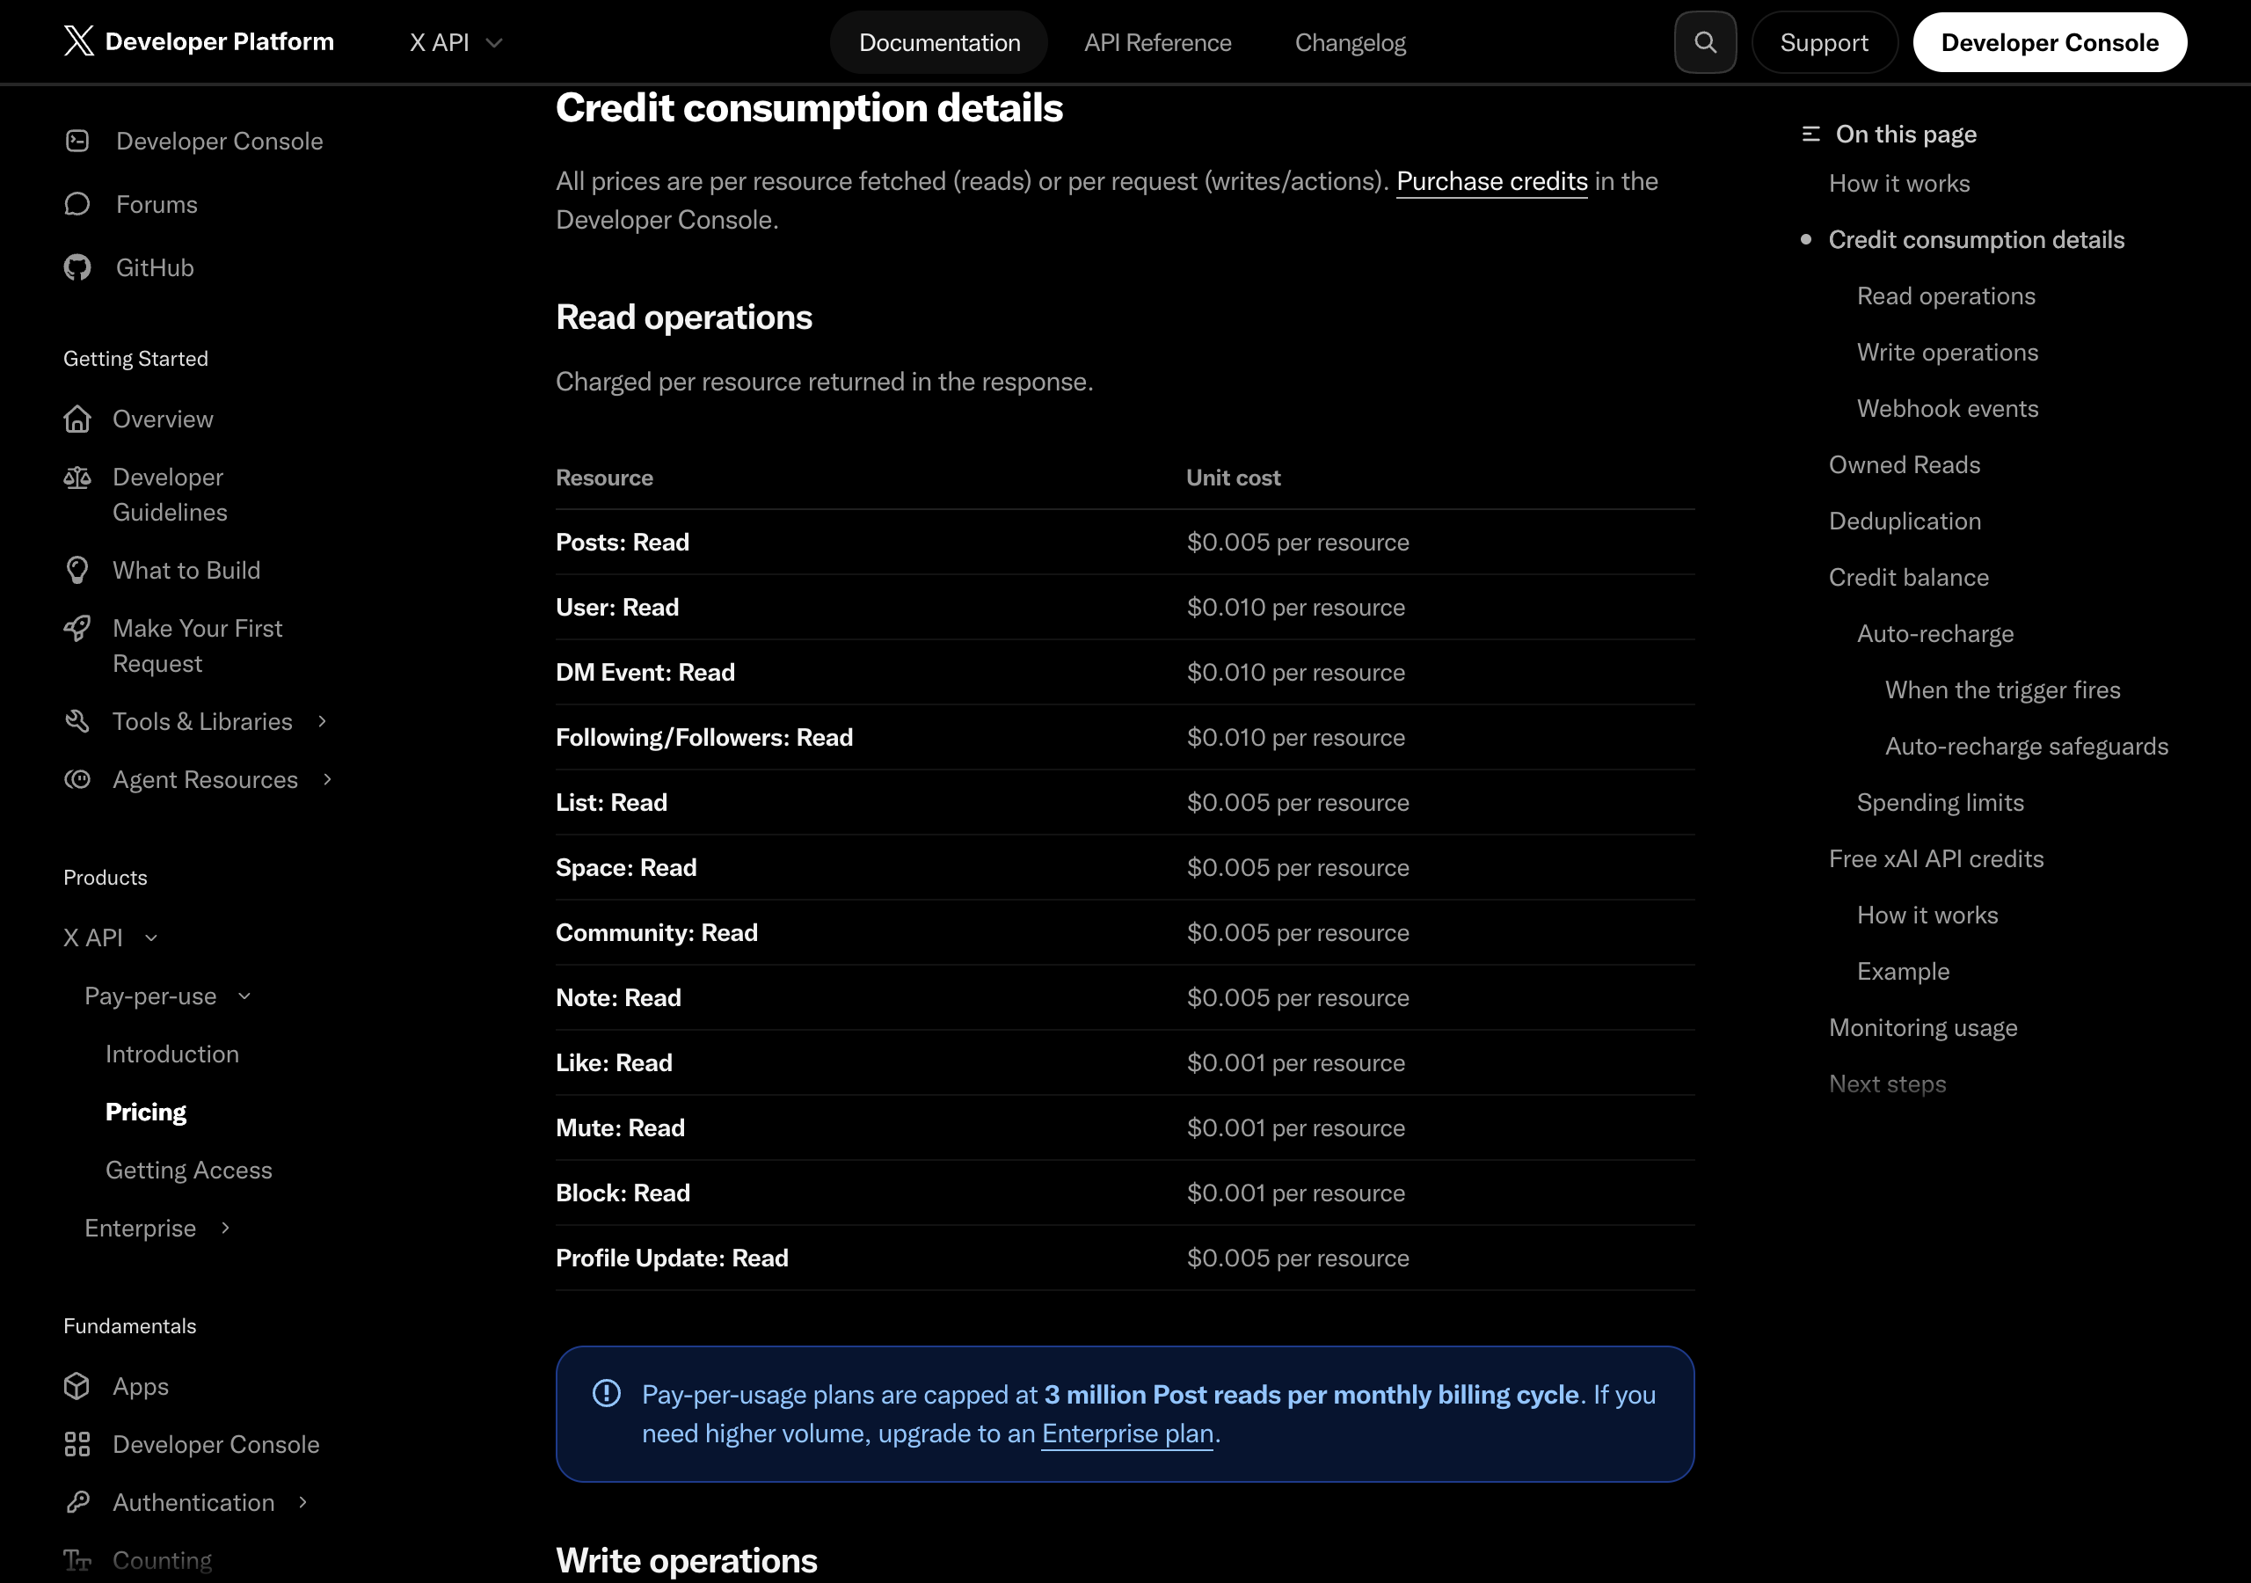Follow the Purchase credits link

(x=1491, y=181)
